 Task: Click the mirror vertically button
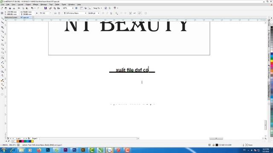pos(59,13)
